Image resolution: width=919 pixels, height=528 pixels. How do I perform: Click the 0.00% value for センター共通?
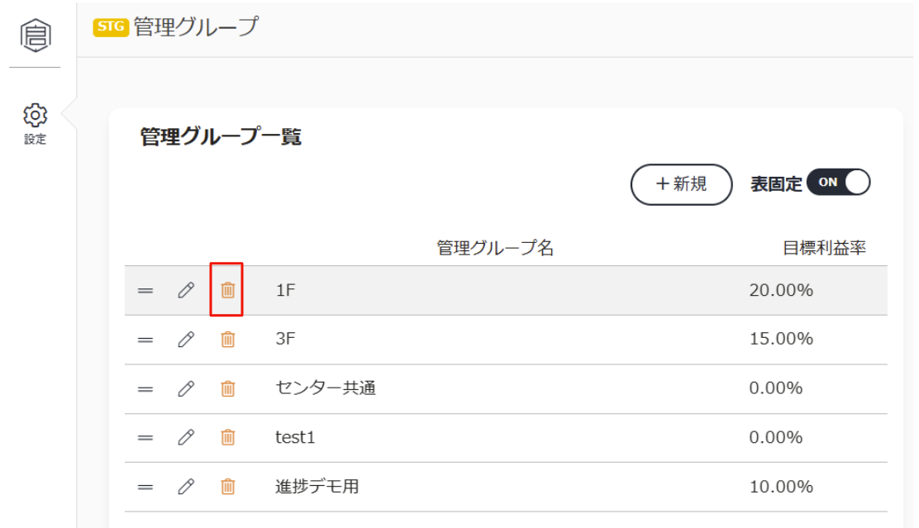pyautogui.click(x=776, y=388)
